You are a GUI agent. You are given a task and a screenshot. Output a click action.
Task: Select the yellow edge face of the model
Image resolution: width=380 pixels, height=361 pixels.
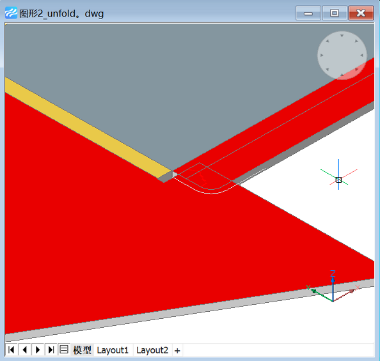(x=87, y=128)
